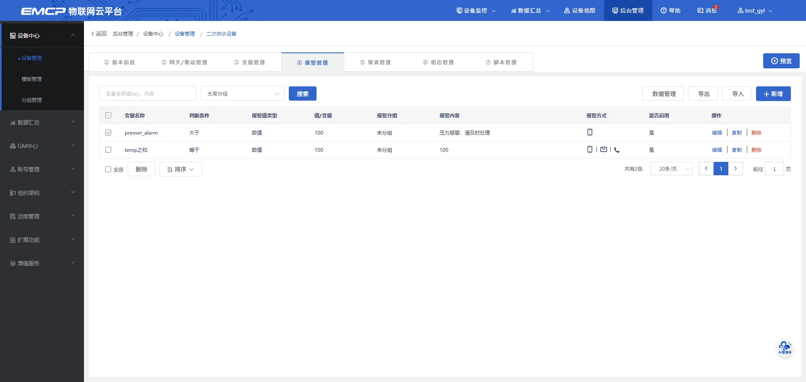Focus the variable name search field
The width and height of the screenshot is (806, 382).
tap(148, 94)
